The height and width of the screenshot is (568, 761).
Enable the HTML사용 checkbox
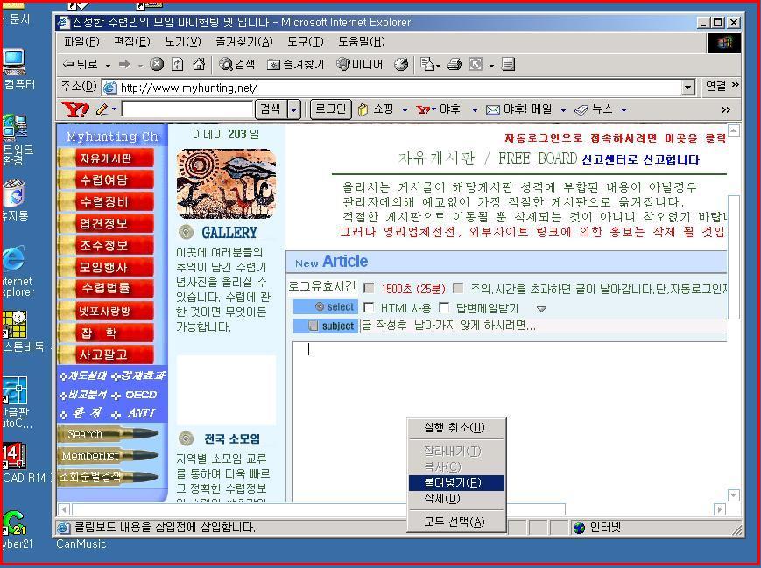click(x=369, y=307)
